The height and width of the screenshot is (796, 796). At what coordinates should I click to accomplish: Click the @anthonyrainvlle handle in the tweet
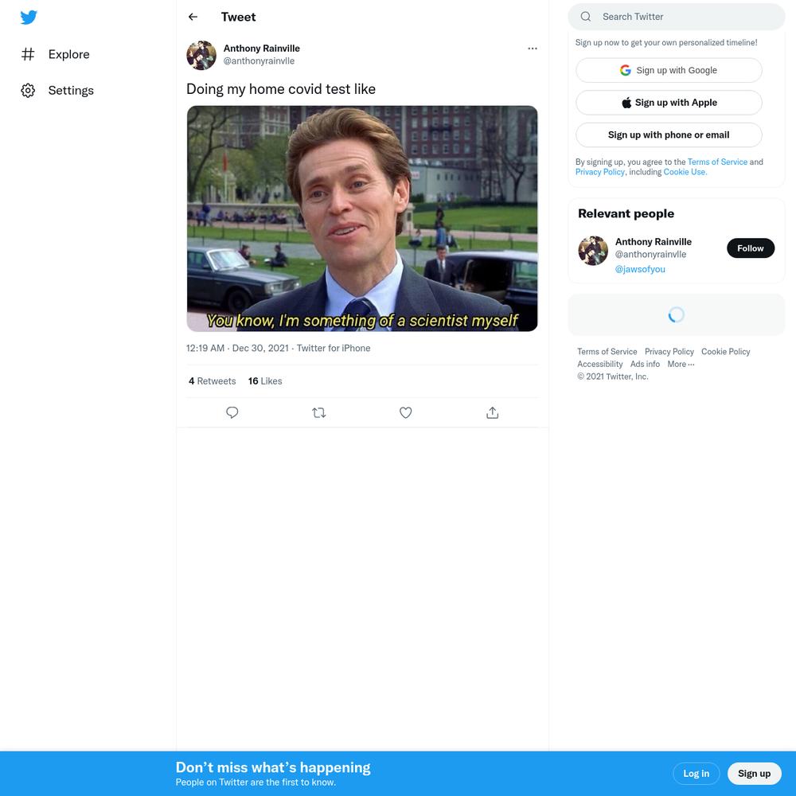(x=259, y=61)
